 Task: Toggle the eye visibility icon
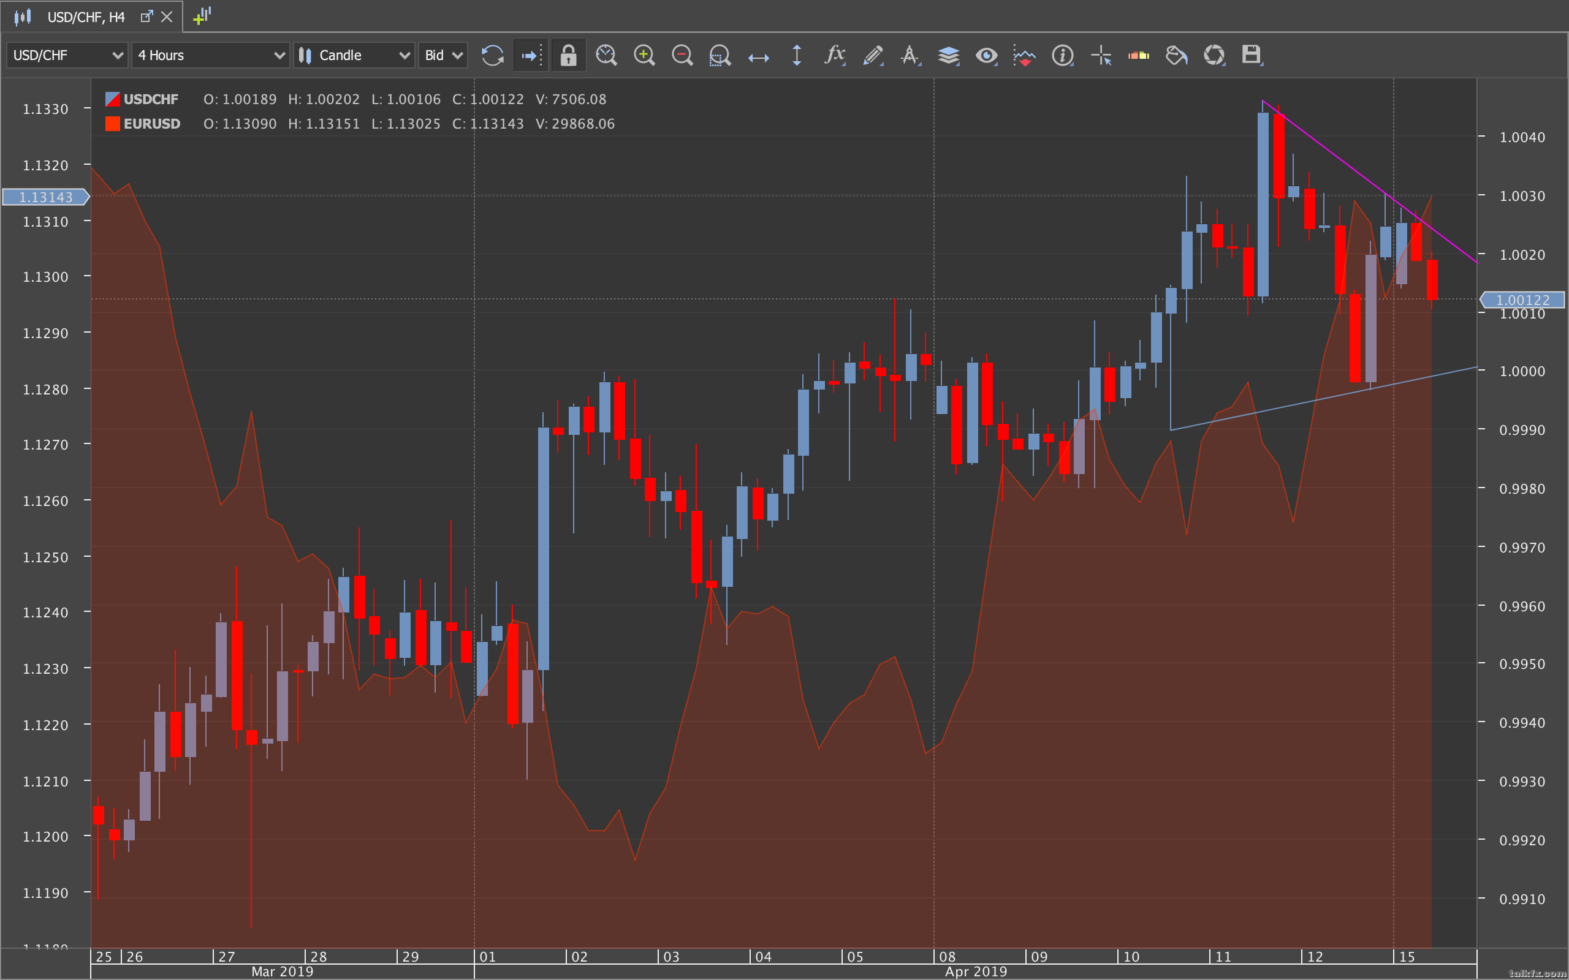(x=986, y=55)
